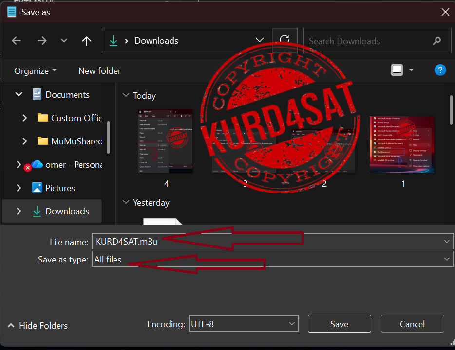
Task: Create a New folder
Action: tap(99, 71)
